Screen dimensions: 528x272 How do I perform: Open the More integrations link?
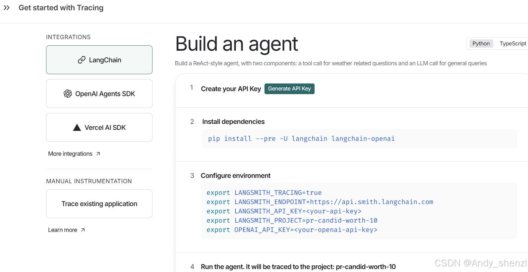[74, 154]
